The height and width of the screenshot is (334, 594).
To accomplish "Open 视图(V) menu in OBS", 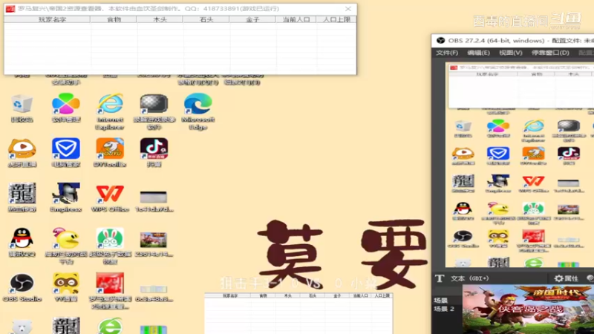I will 510,53.
